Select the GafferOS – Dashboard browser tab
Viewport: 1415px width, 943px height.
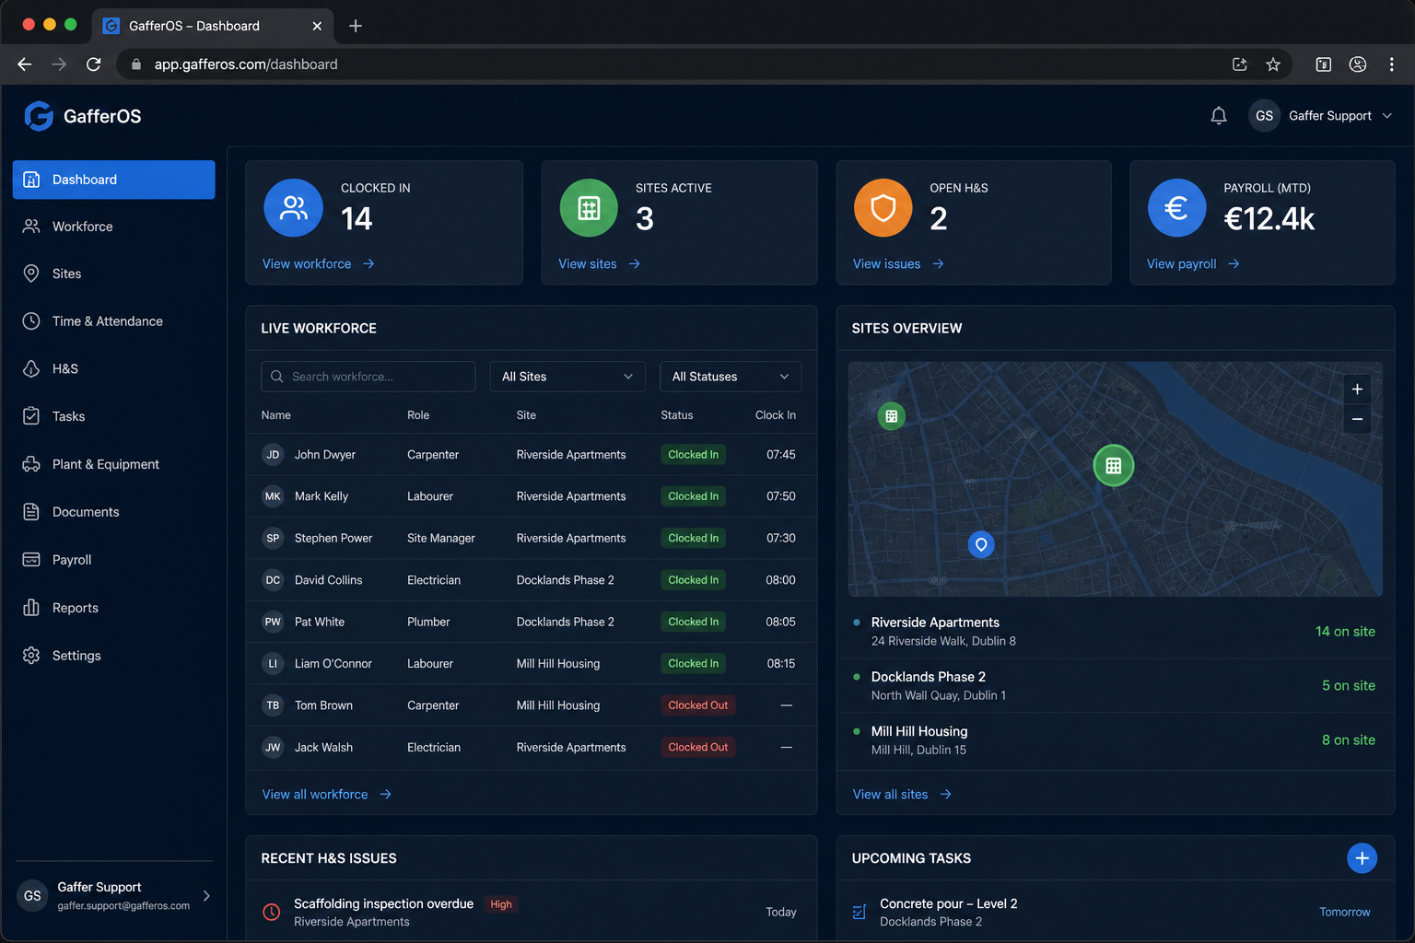212,26
